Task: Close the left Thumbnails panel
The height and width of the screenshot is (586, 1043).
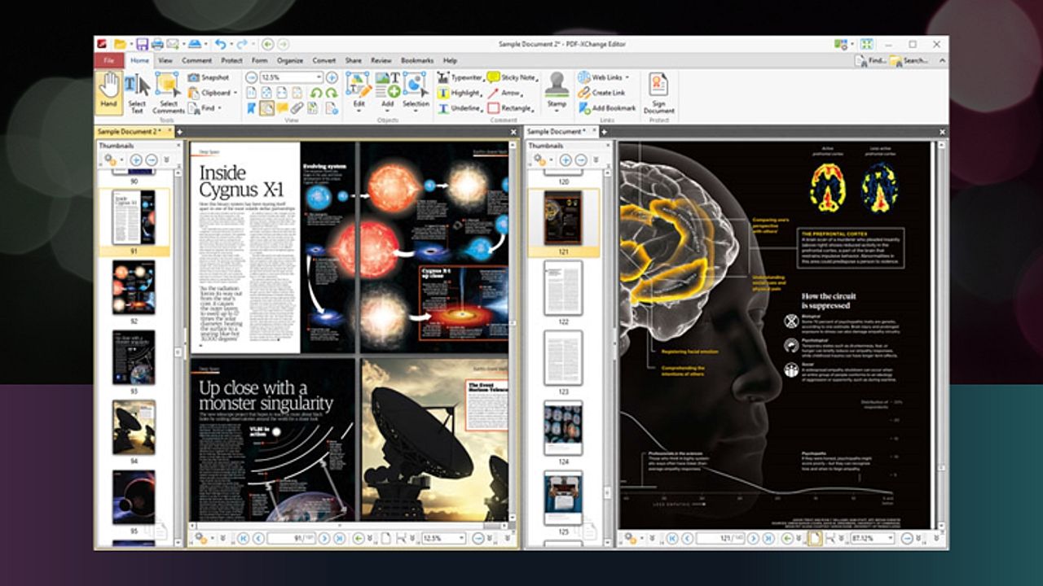Action: tap(177, 146)
